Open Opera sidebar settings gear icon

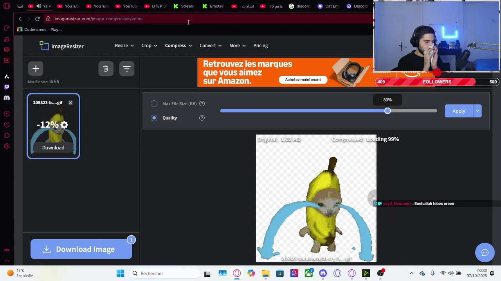(x=7, y=146)
